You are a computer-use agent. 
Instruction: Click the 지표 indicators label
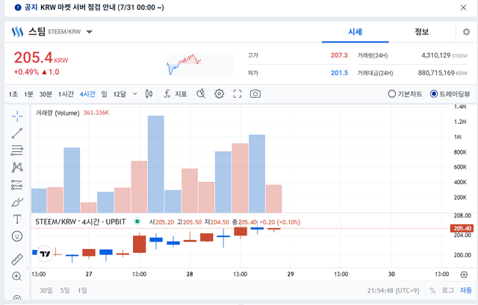(x=181, y=94)
